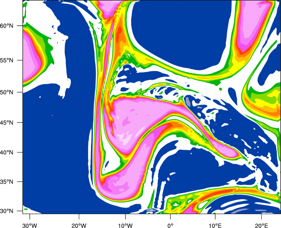281x228 pixels.
Task: Click the 10°E longitude label
Action: click(215, 225)
